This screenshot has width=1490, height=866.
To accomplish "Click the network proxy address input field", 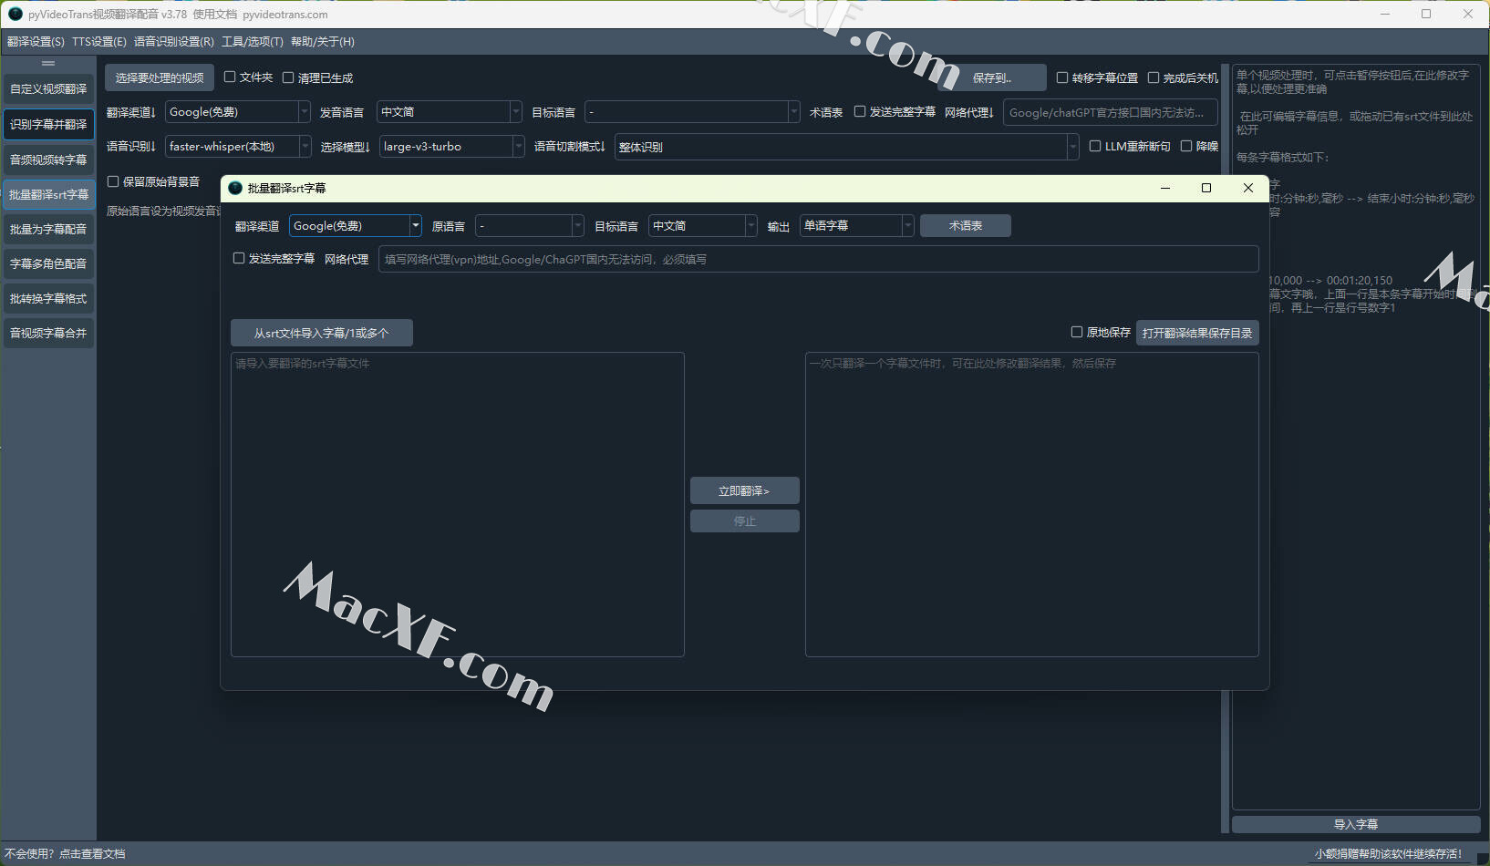I will coord(817,260).
